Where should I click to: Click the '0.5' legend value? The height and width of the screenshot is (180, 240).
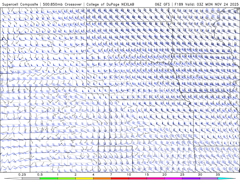coord(40,175)
